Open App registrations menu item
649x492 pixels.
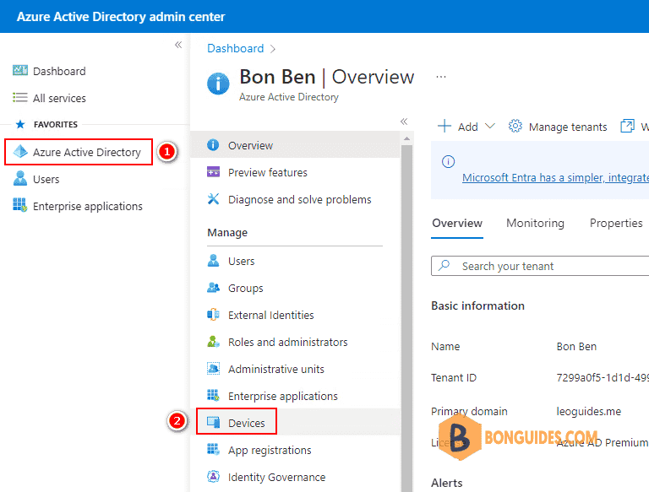[x=295, y=450]
